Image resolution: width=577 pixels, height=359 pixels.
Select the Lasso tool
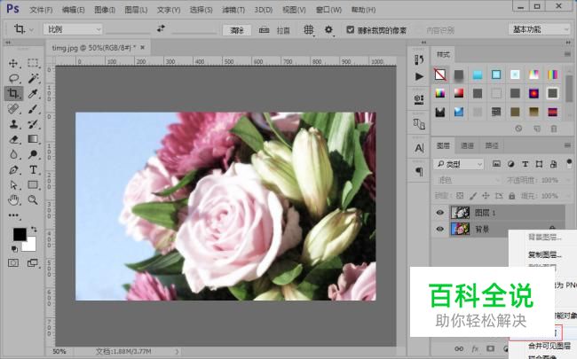click(x=13, y=78)
